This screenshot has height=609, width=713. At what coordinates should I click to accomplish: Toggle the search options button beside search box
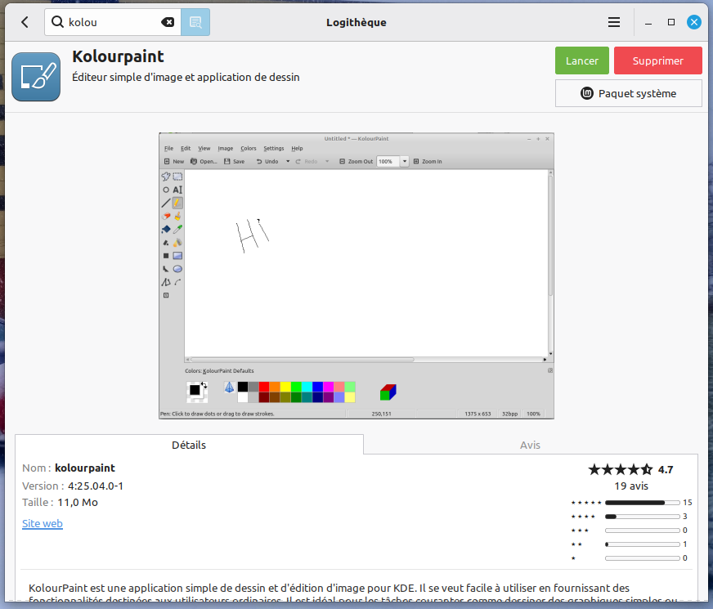[x=195, y=22]
